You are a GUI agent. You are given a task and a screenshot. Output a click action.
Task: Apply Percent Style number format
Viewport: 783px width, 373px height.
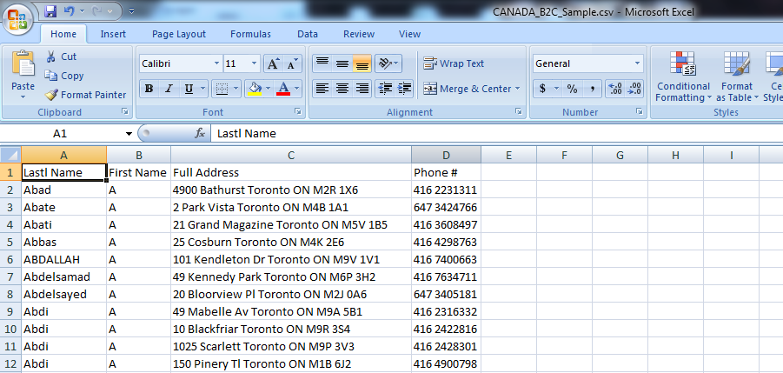(x=572, y=89)
